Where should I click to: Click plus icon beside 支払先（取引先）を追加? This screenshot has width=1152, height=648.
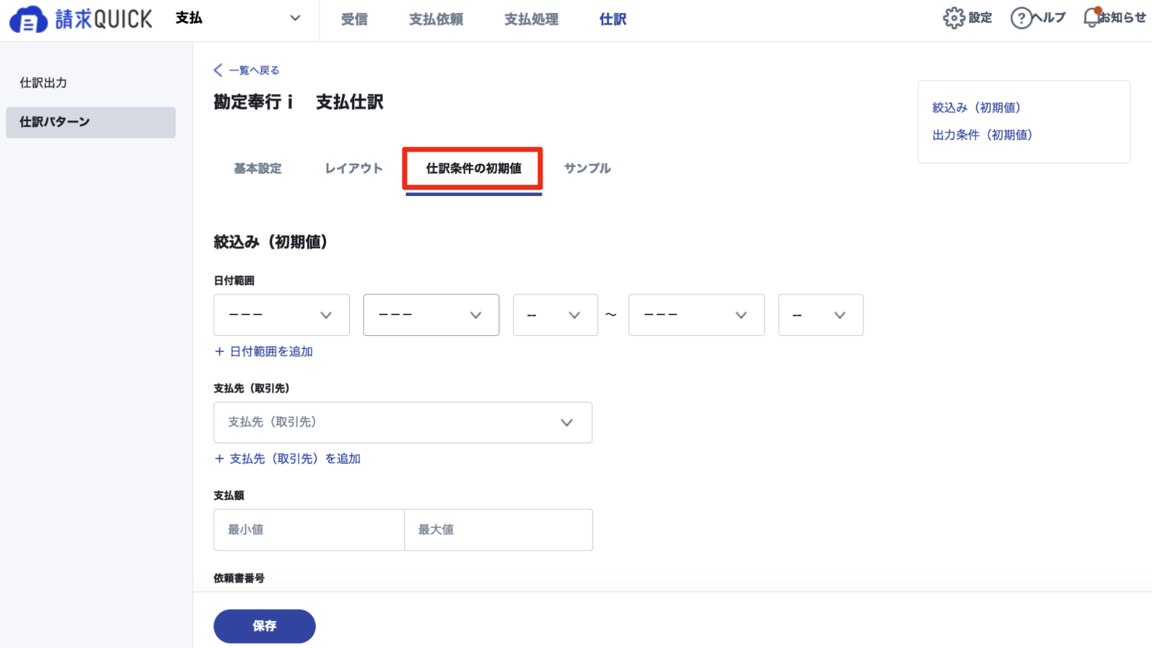pos(219,458)
